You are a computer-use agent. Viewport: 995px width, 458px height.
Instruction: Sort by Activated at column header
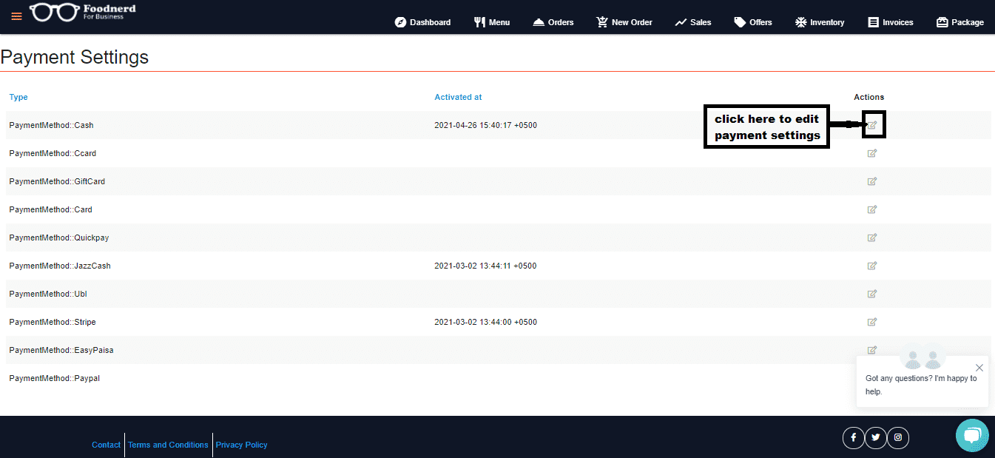(x=458, y=97)
